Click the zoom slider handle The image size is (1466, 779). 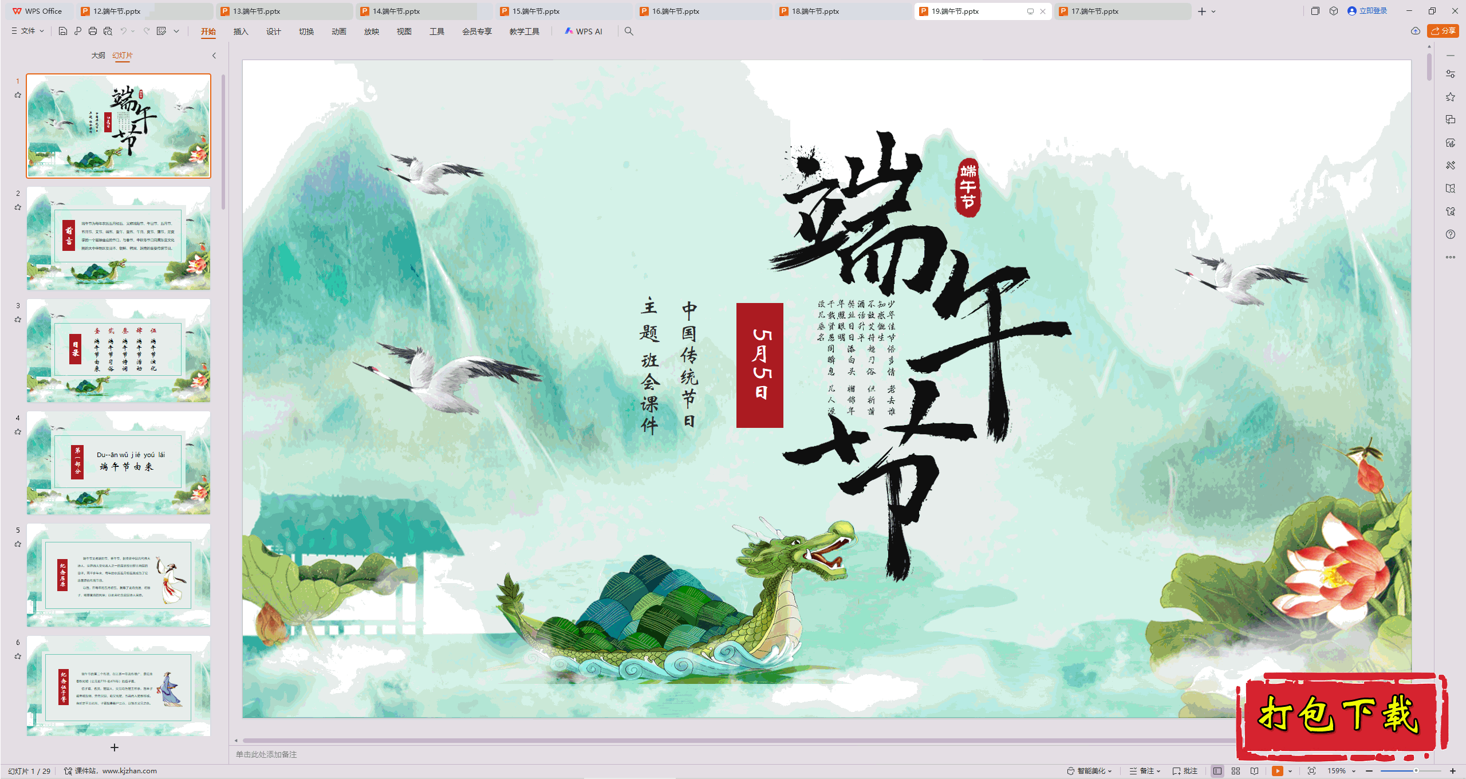(1416, 771)
